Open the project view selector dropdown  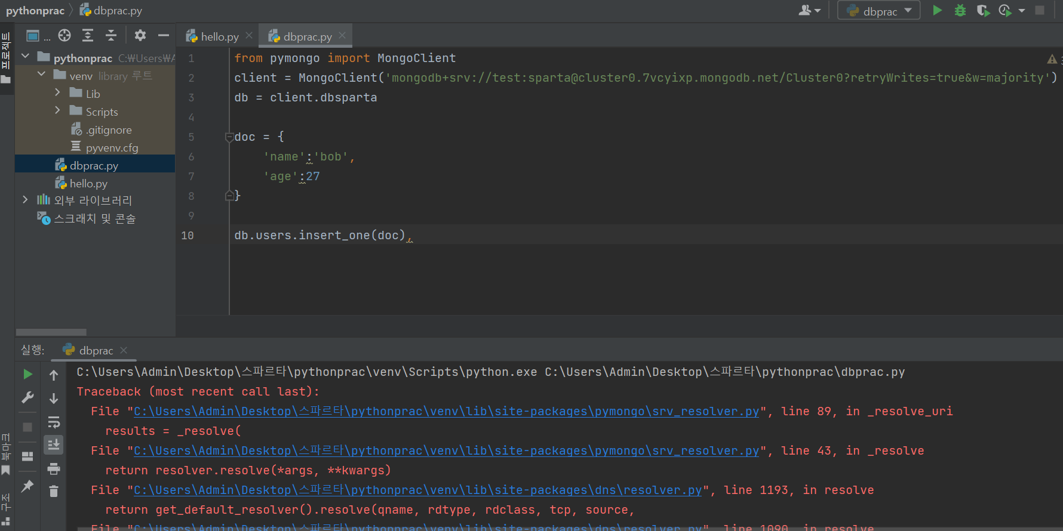click(38, 36)
